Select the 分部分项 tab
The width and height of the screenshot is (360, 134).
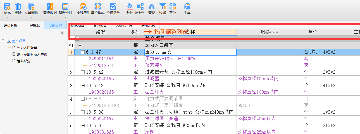55,25
